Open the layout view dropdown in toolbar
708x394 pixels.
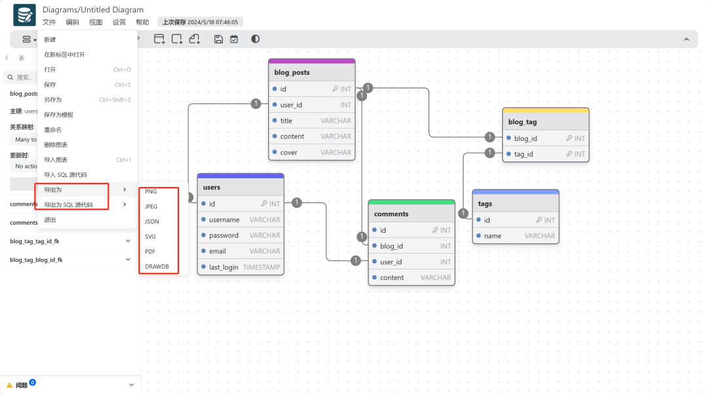pyautogui.click(x=29, y=39)
